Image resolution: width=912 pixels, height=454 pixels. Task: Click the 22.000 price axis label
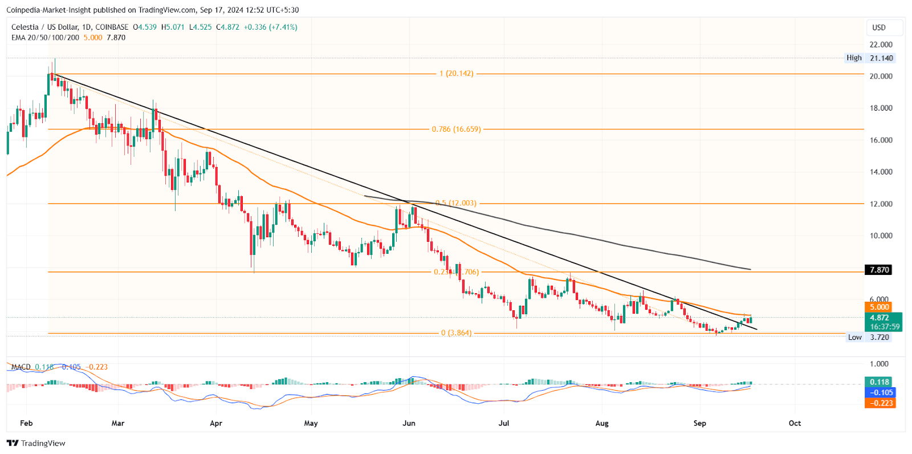click(881, 44)
